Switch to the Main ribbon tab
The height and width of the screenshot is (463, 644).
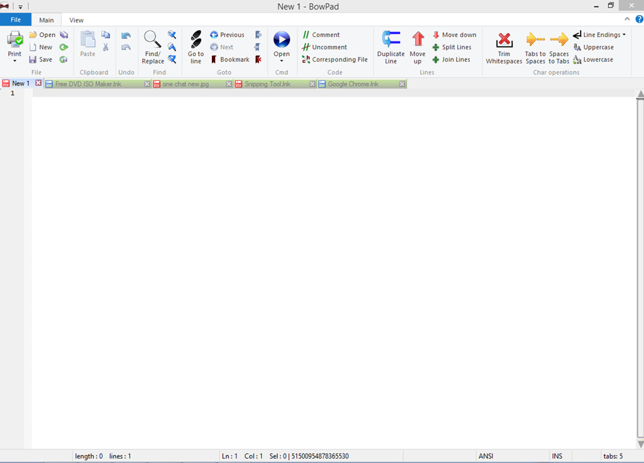pyautogui.click(x=47, y=20)
